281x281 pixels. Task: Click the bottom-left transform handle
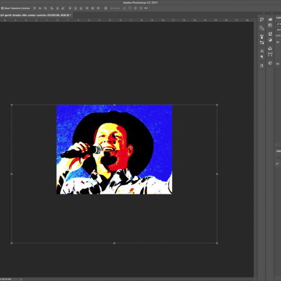pos(12,243)
